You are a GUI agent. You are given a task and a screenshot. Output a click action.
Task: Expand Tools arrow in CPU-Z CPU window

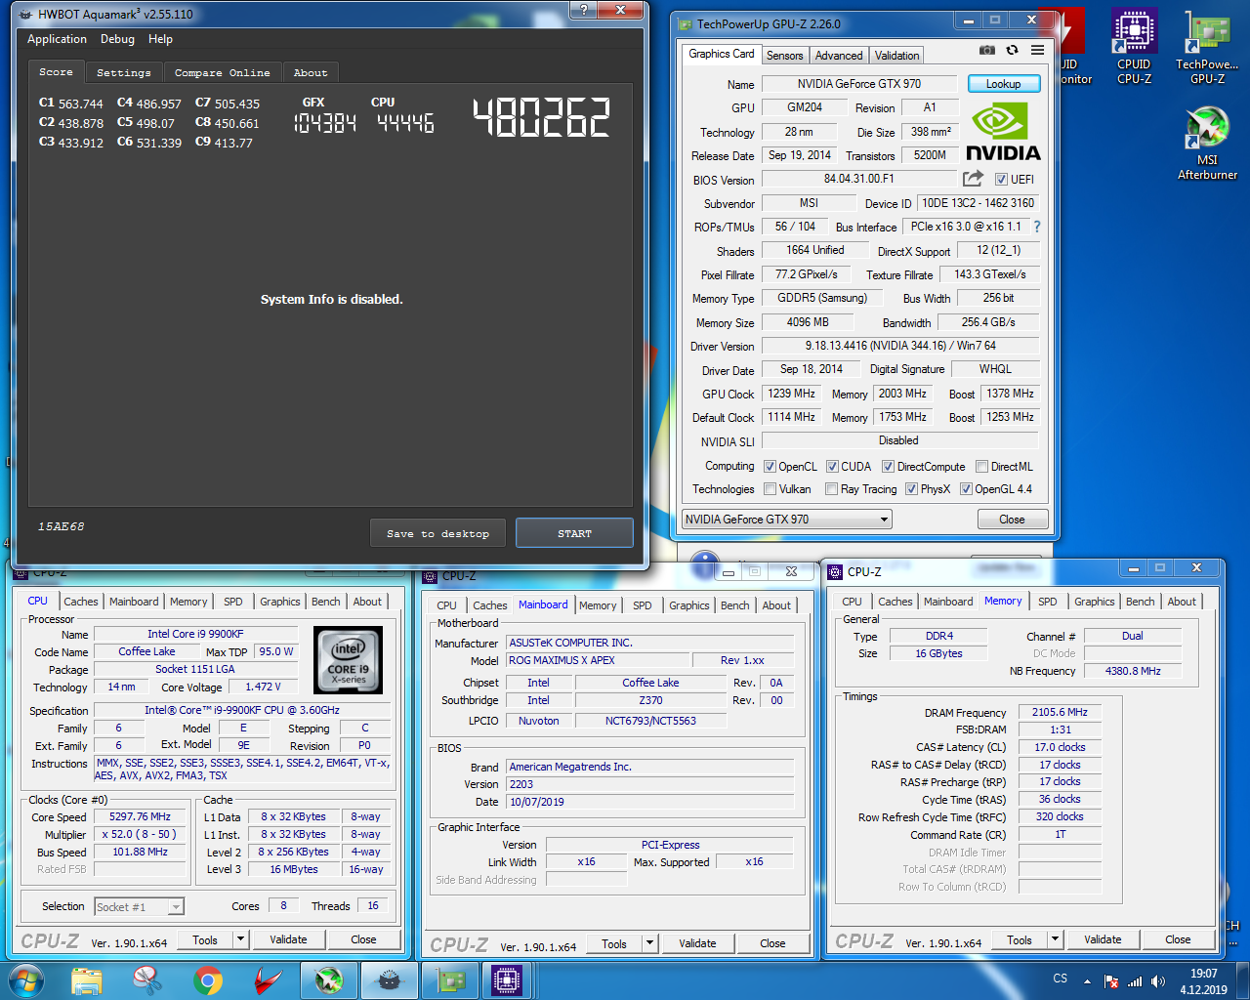(240, 939)
